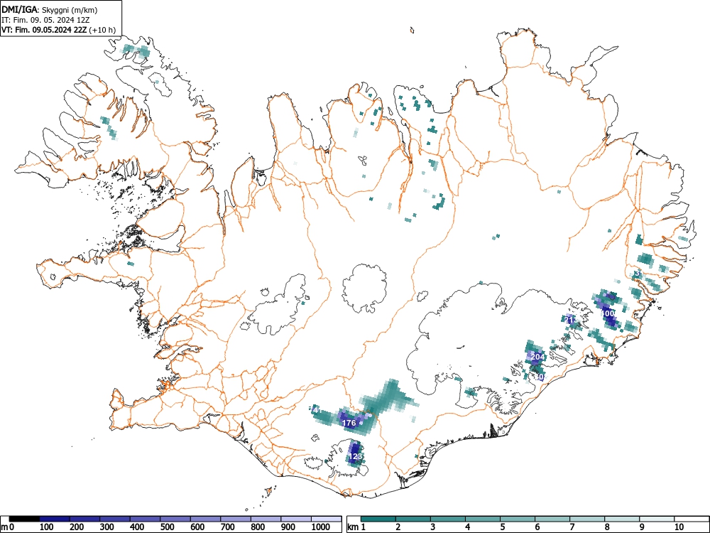
Task: Click the '176' visibility value on the map
Action: 349,423
